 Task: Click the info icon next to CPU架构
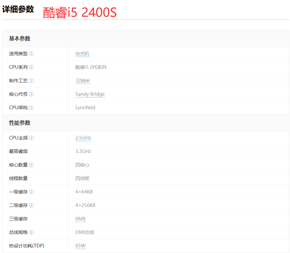[x=31, y=108]
